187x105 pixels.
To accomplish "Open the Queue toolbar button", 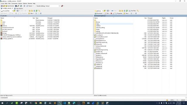I will pos(30,6).
